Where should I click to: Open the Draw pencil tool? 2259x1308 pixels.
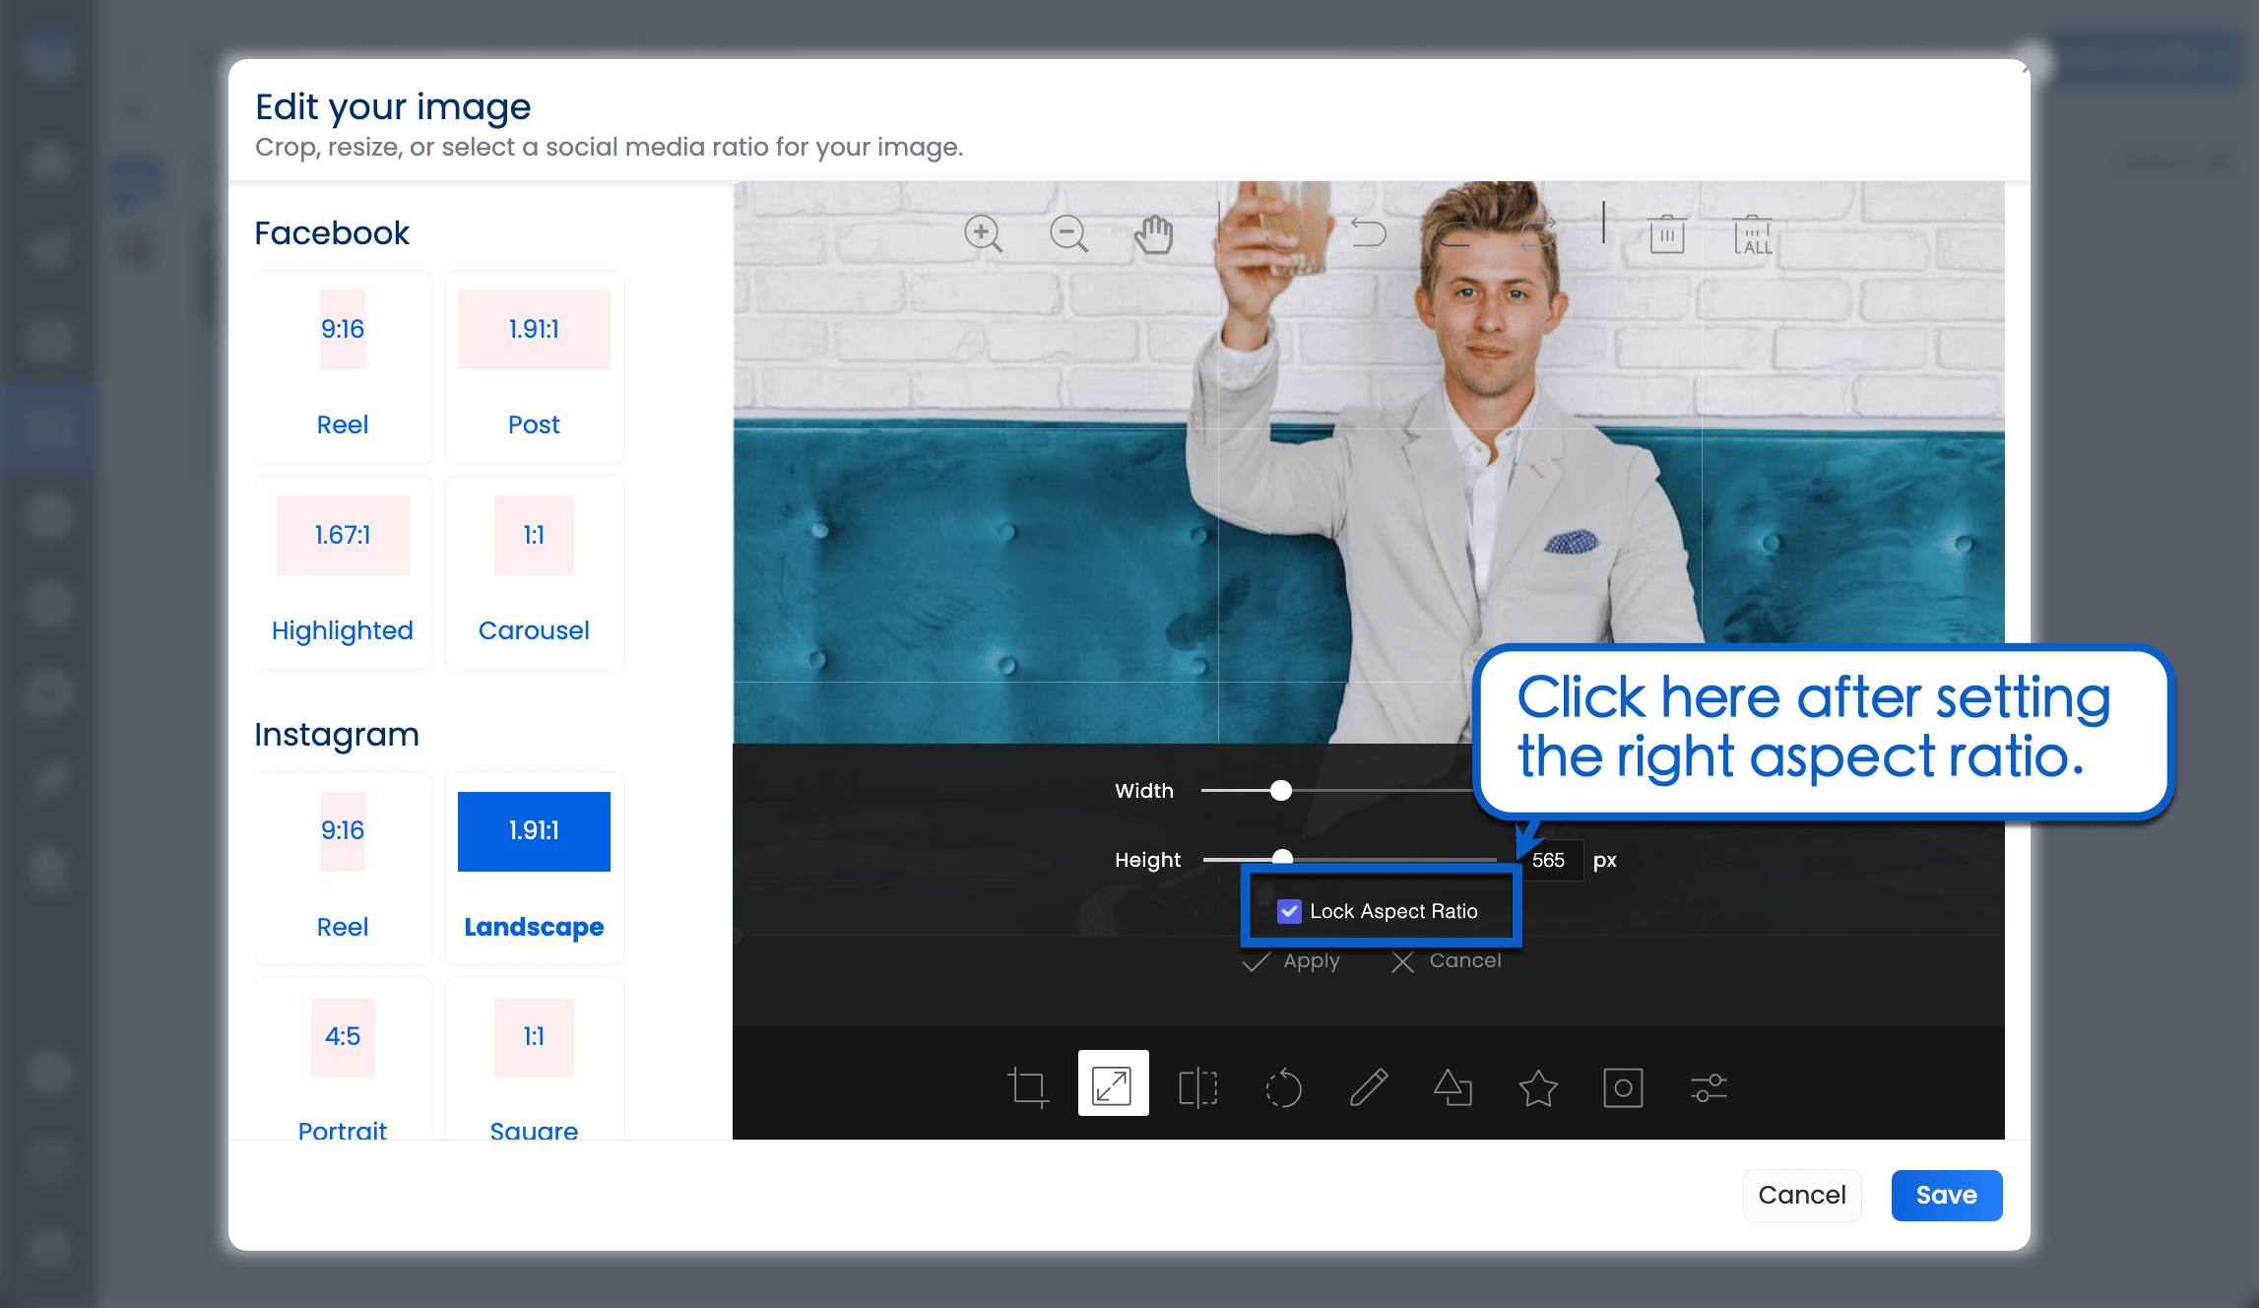click(x=1368, y=1087)
